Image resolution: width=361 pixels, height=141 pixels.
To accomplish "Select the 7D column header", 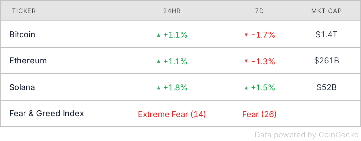I will tap(260, 11).
